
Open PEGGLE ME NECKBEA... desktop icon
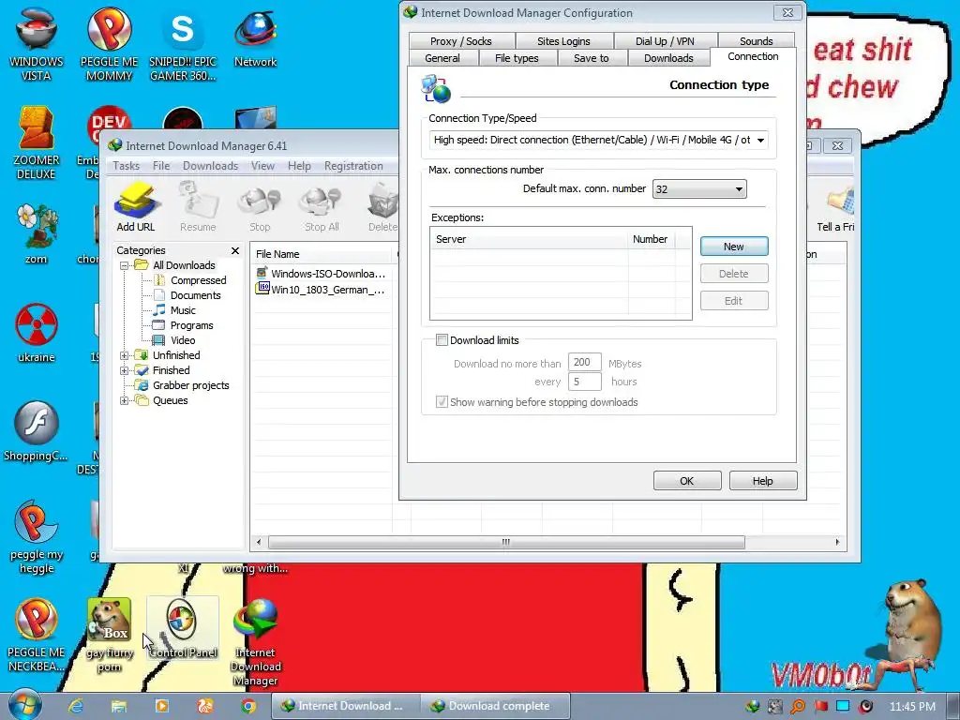point(37,636)
